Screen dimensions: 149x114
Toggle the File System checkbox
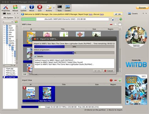click(2, 17)
